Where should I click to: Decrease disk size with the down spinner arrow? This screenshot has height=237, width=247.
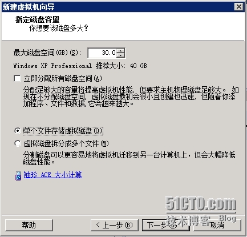(x=120, y=55)
